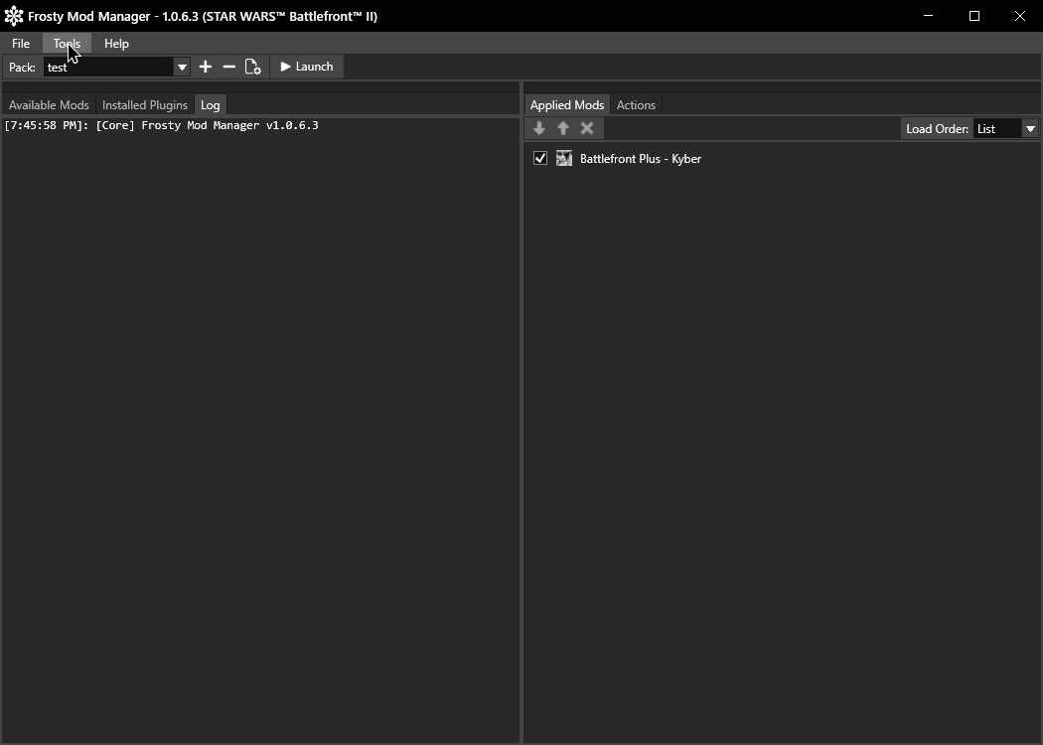Select the Log tab

point(211,105)
